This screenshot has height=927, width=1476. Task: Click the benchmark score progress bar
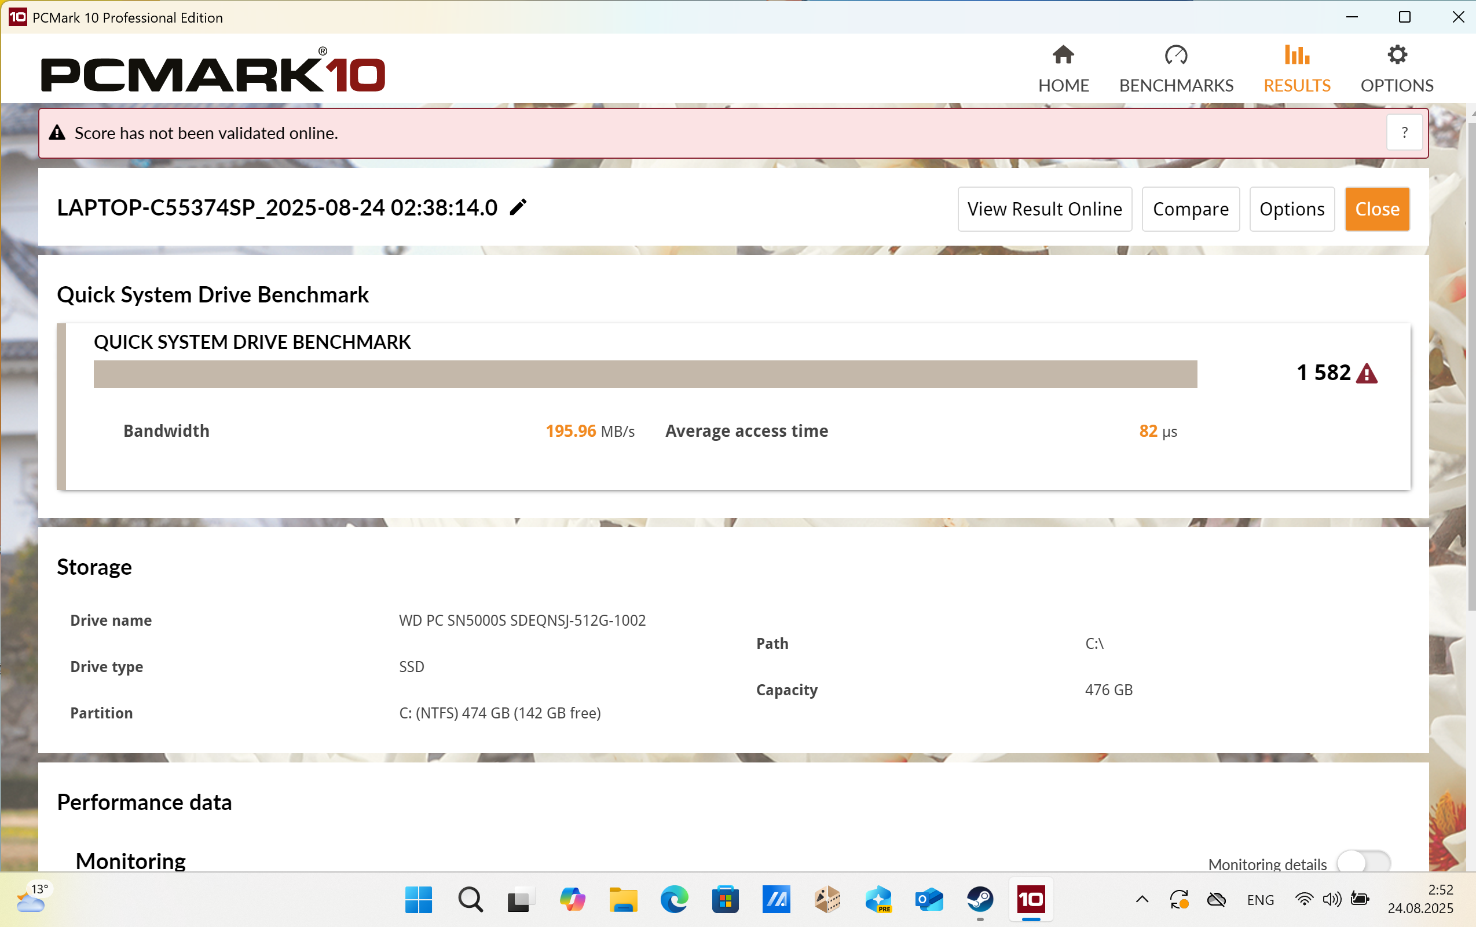coord(644,374)
